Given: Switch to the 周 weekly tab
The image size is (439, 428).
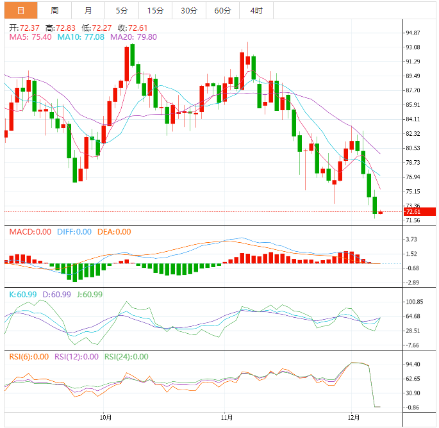Looking at the screenshot, I should pos(54,10).
